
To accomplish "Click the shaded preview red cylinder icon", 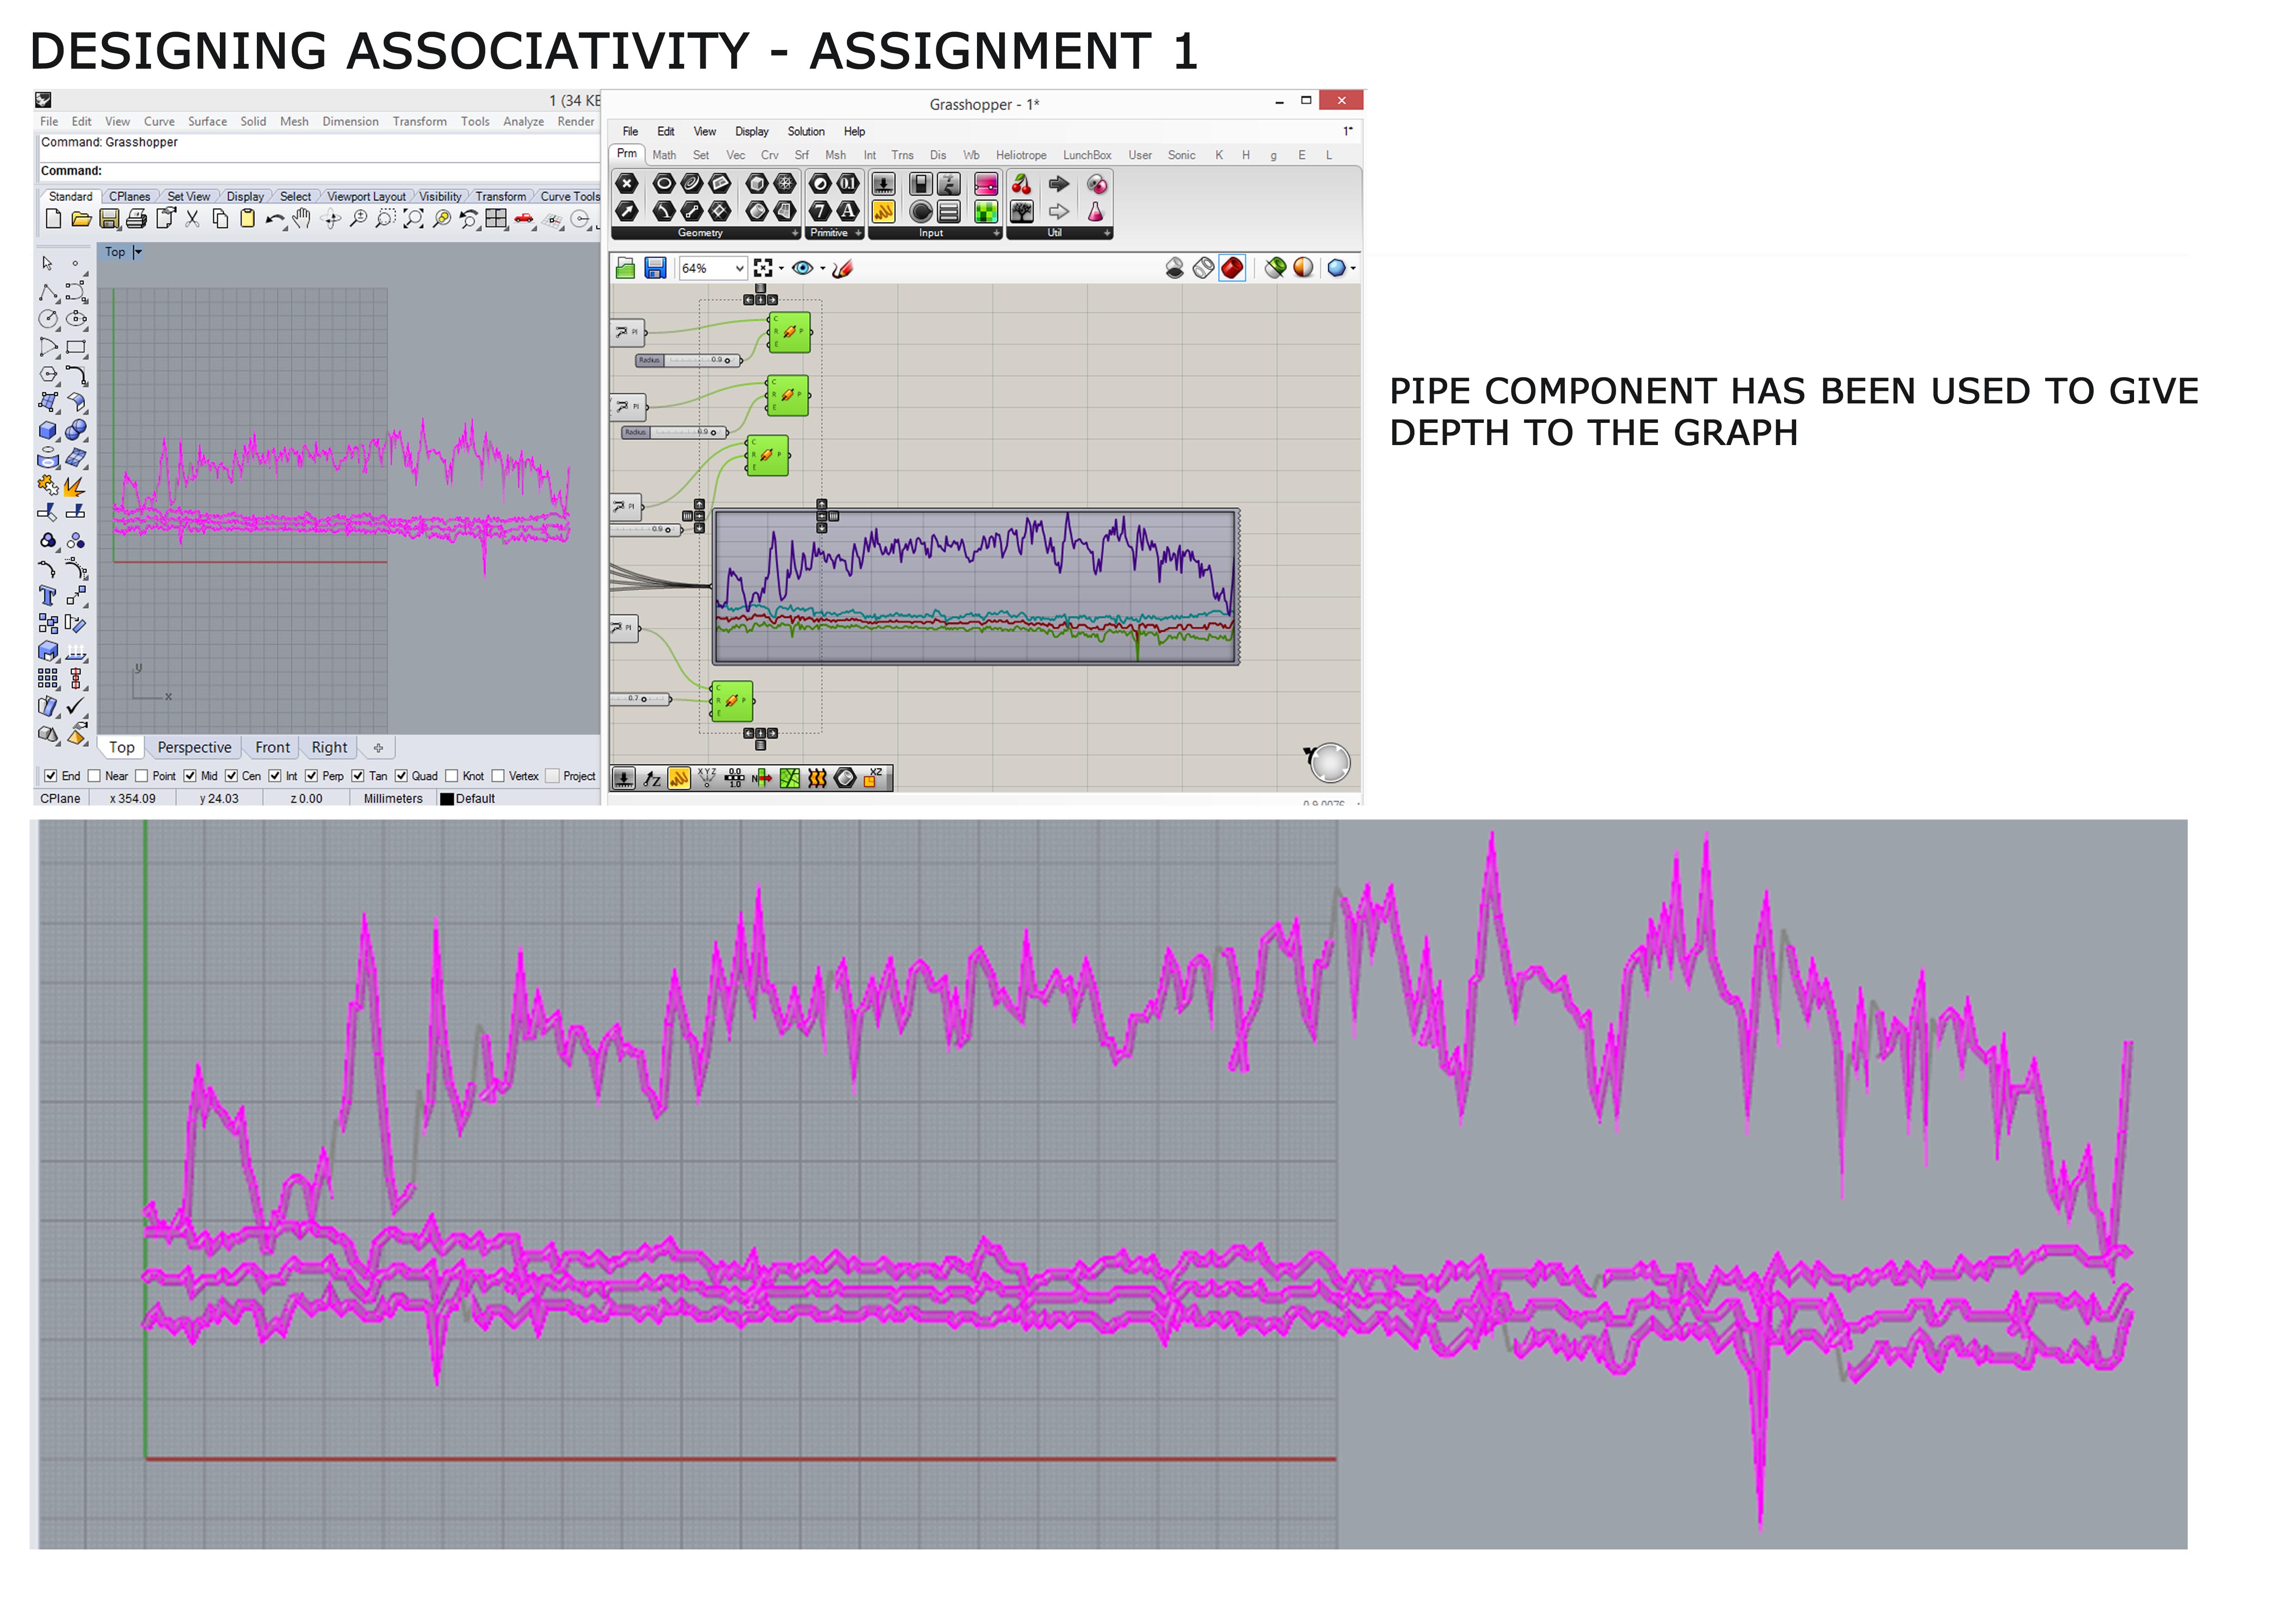I will [x=1232, y=268].
